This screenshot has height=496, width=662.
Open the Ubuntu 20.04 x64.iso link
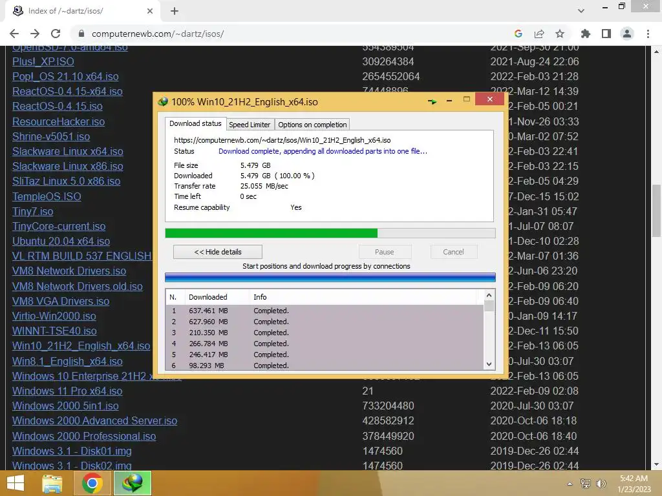(x=61, y=242)
